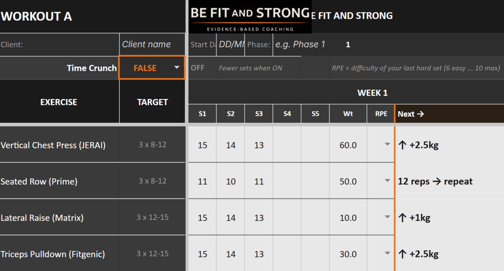Image resolution: width=504 pixels, height=271 pixels.
Task: Expand RPE dropdown for Triceps Pulldown
Action: [387, 254]
